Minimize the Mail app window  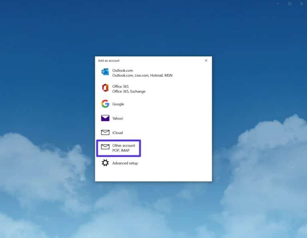[x=278, y=4]
